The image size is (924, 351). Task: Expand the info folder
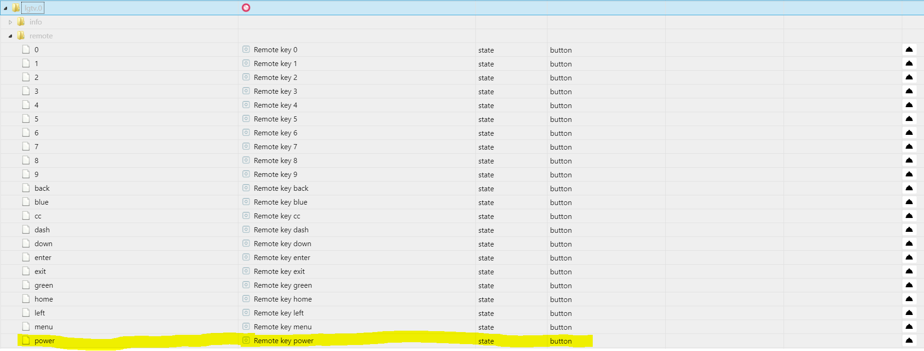coord(10,22)
